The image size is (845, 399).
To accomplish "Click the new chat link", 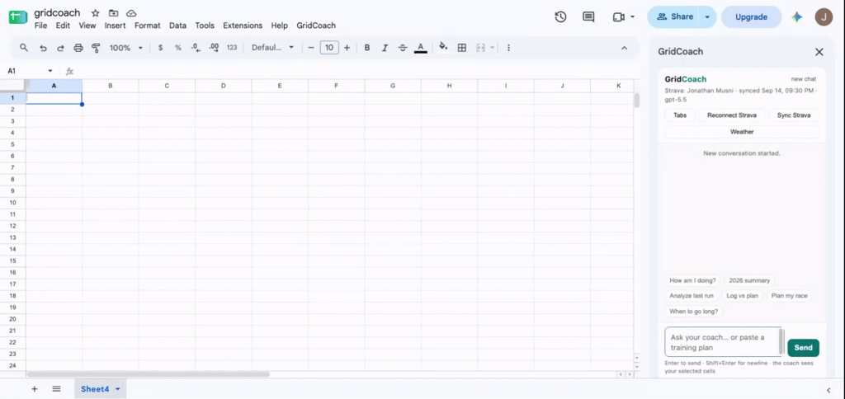I will pyautogui.click(x=804, y=79).
